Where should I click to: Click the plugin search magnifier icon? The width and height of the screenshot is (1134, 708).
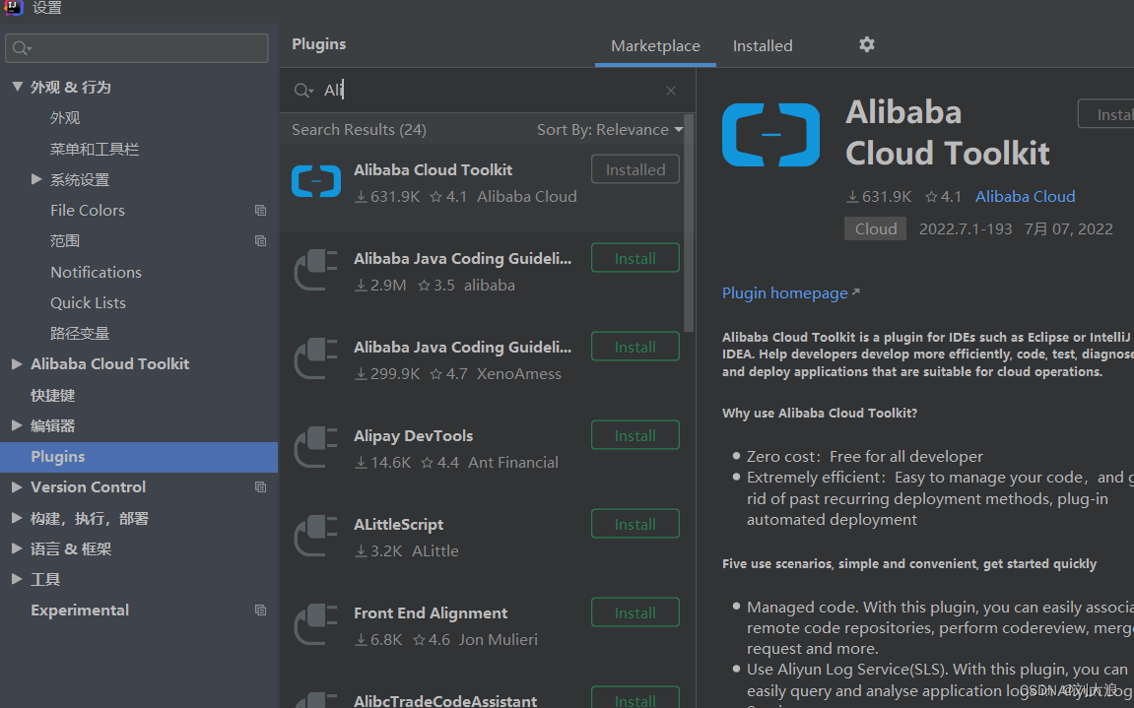[x=303, y=91]
